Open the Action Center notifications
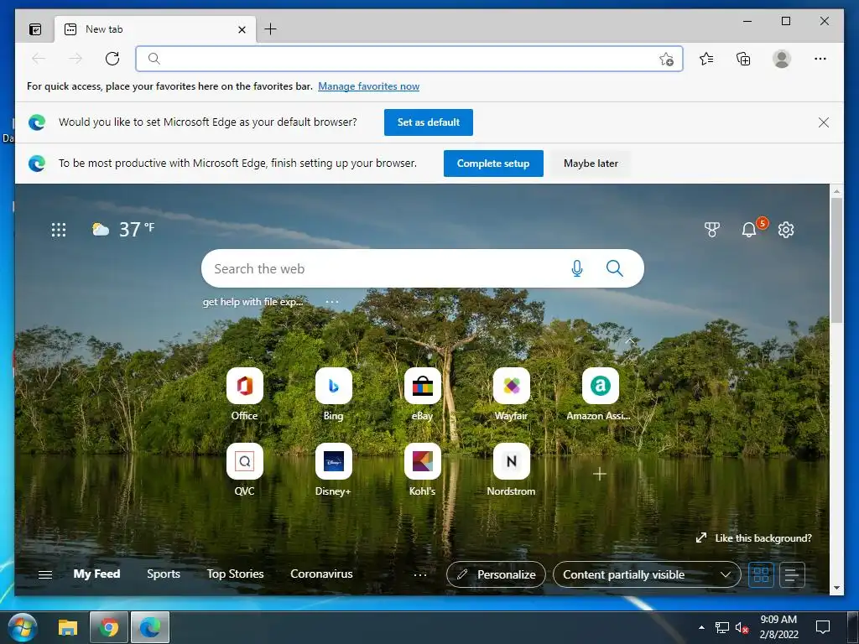Viewport: 859px width, 644px height. (823, 627)
